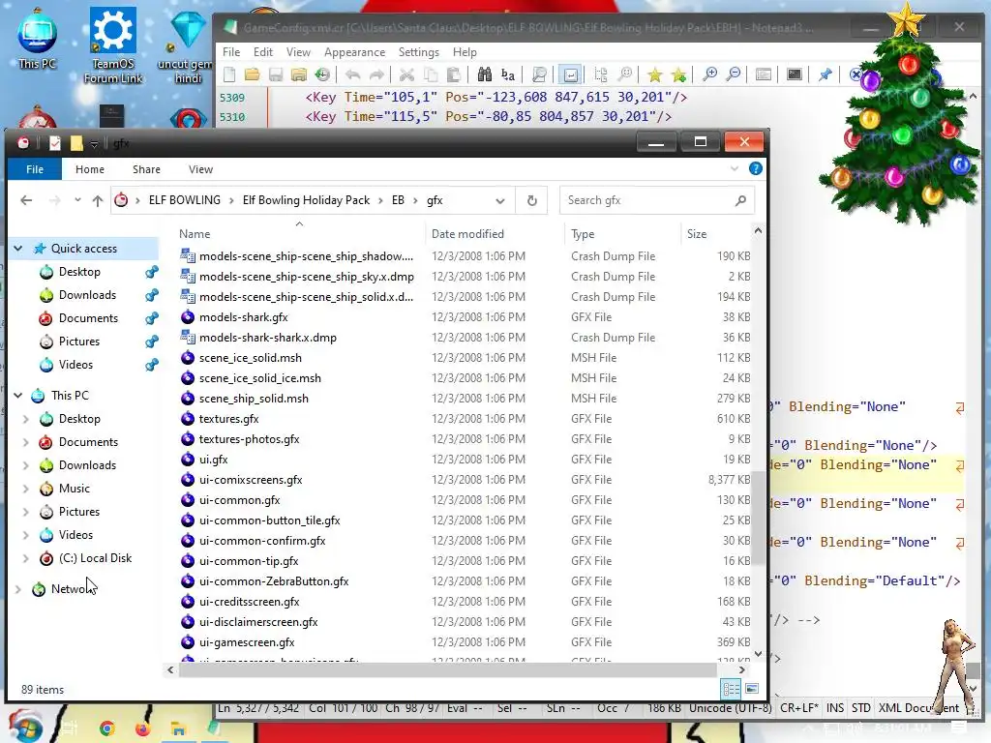Click the add-to-favorites star with plus icon

(x=678, y=75)
